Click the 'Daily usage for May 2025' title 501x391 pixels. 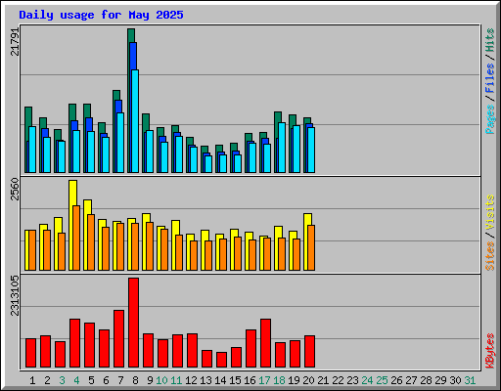pos(101,15)
